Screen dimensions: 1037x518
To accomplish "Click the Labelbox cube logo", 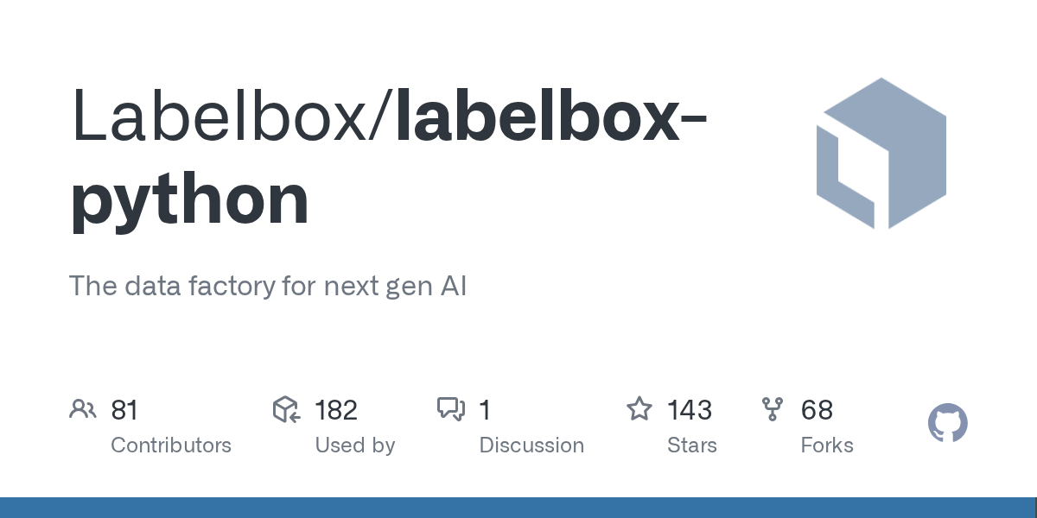I will coord(881,154).
